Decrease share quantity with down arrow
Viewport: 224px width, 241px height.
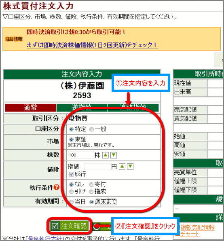[114, 155]
